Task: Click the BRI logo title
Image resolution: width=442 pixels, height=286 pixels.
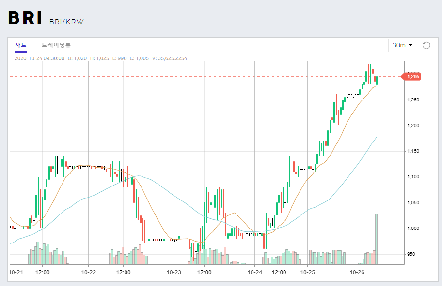Action: pyautogui.click(x=25, y=18)
